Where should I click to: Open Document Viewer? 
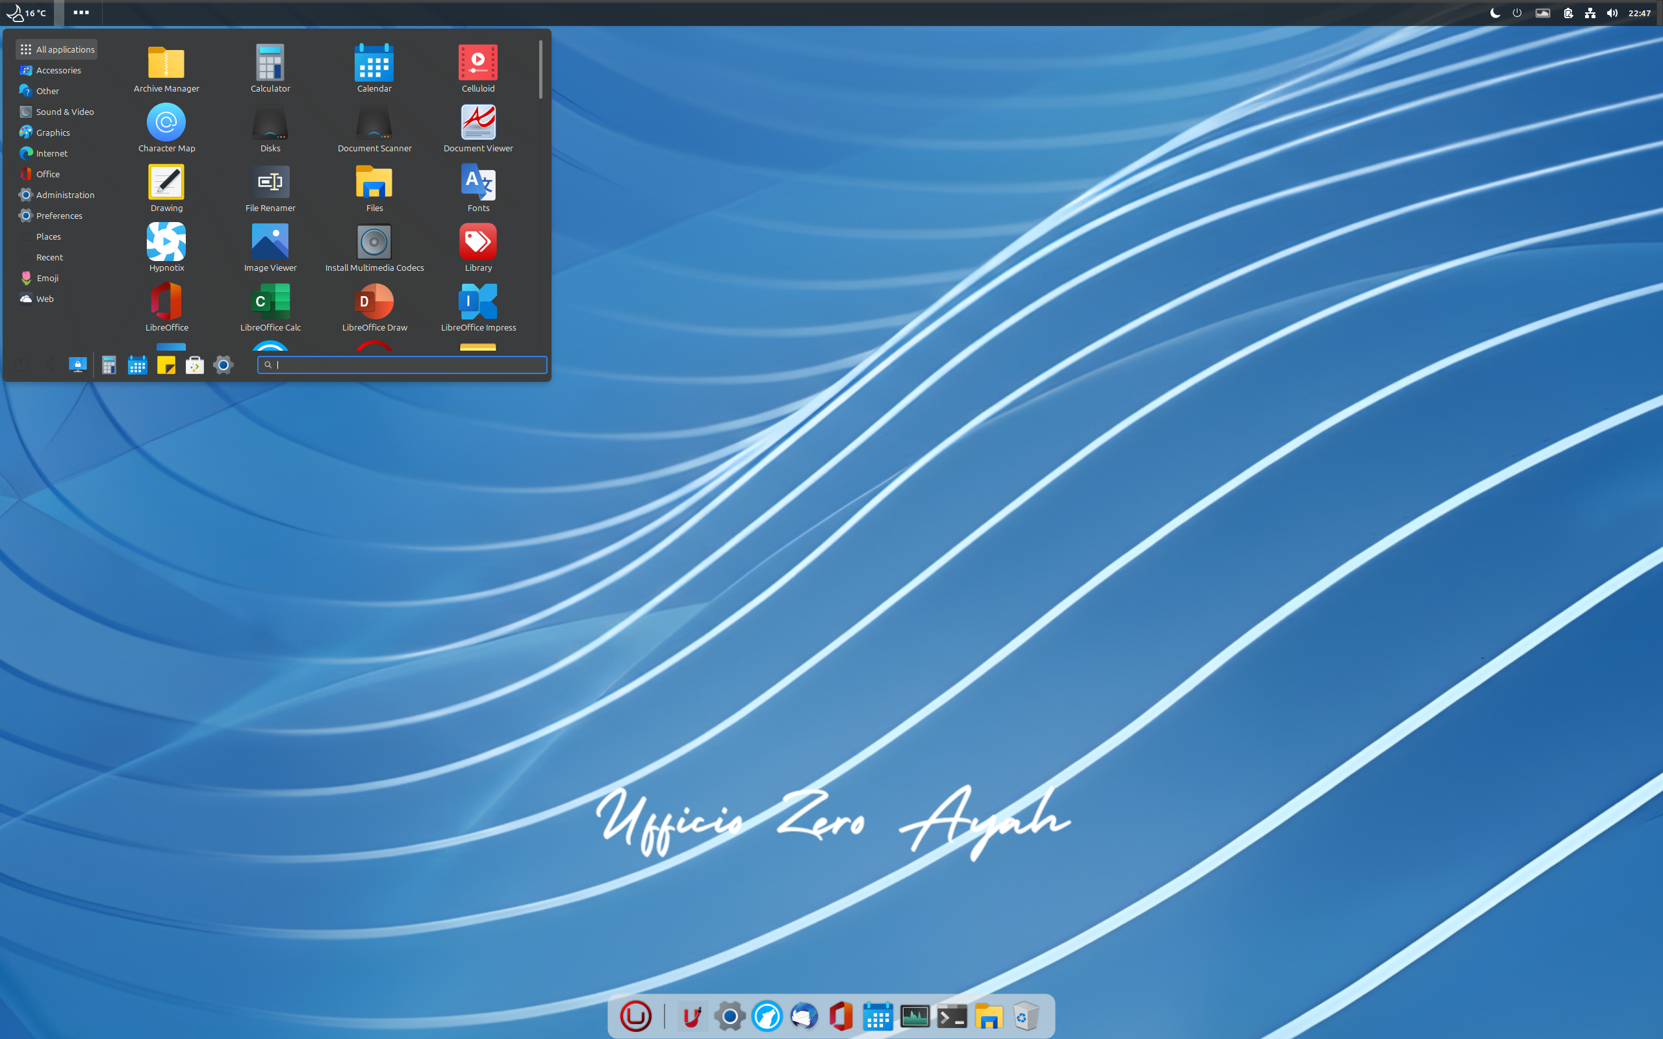click(x=477, y=129)
